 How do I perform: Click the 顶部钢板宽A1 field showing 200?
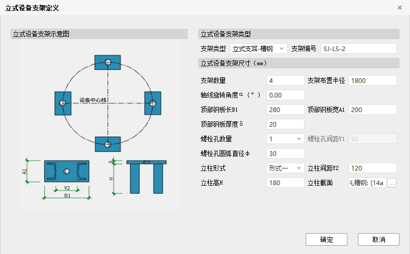[x=372, y=110]
